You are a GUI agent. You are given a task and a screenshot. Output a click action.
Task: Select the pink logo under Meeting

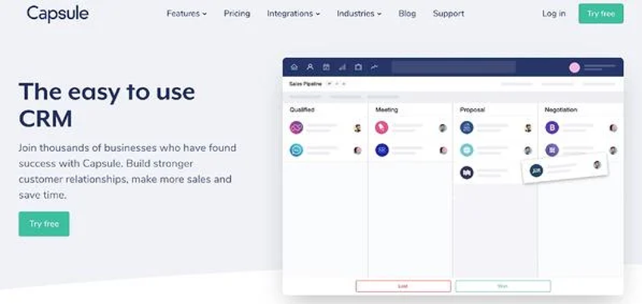coord(382,128)
